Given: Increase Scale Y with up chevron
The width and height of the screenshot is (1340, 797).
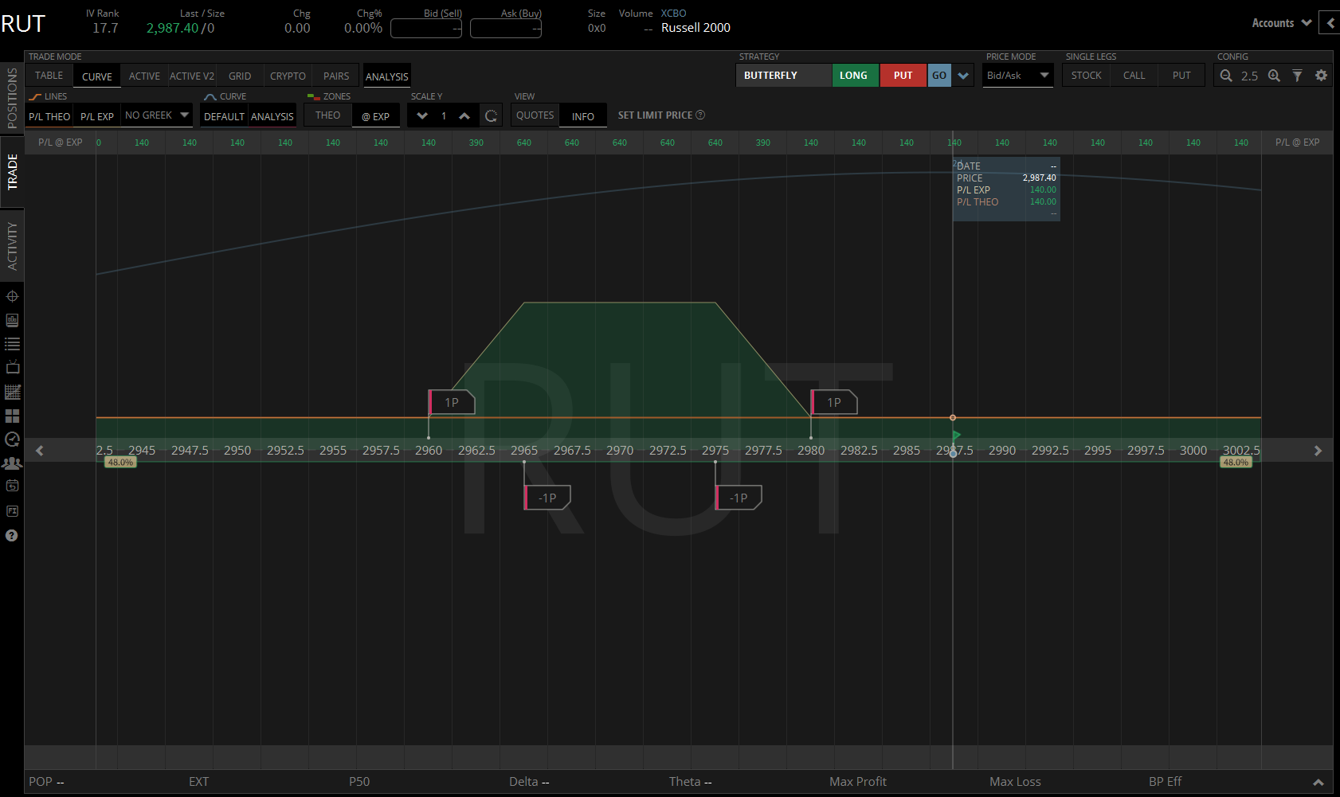Looking at the screenshot, I should tap(464, 116).
